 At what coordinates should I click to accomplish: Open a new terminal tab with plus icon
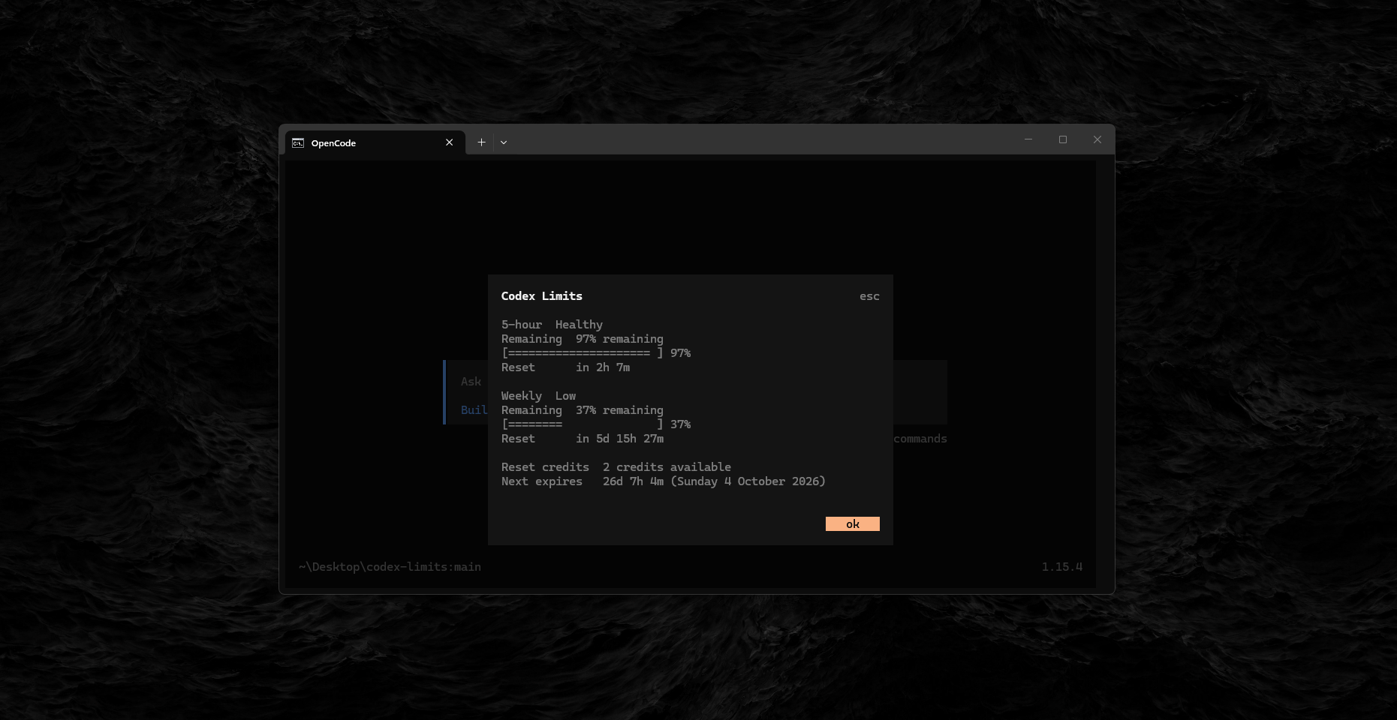[481, 142]
